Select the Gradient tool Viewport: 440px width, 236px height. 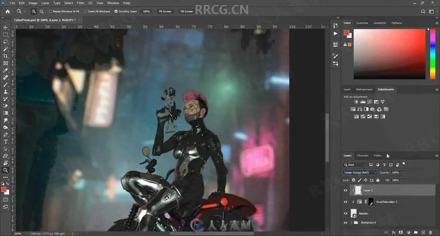(x=5, y=113)
